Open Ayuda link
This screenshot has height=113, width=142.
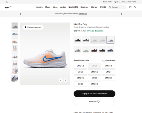[x=116, y=2]
